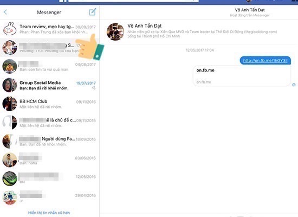
Task: Open Group Social Media conversation
Action: (50, 85)
